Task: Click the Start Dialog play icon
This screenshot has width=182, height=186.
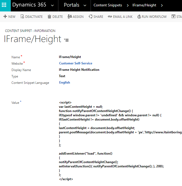Action: point(173,16)
